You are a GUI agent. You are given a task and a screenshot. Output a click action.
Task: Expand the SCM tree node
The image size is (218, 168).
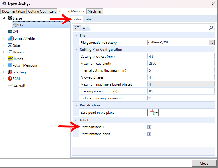point(3,79)
